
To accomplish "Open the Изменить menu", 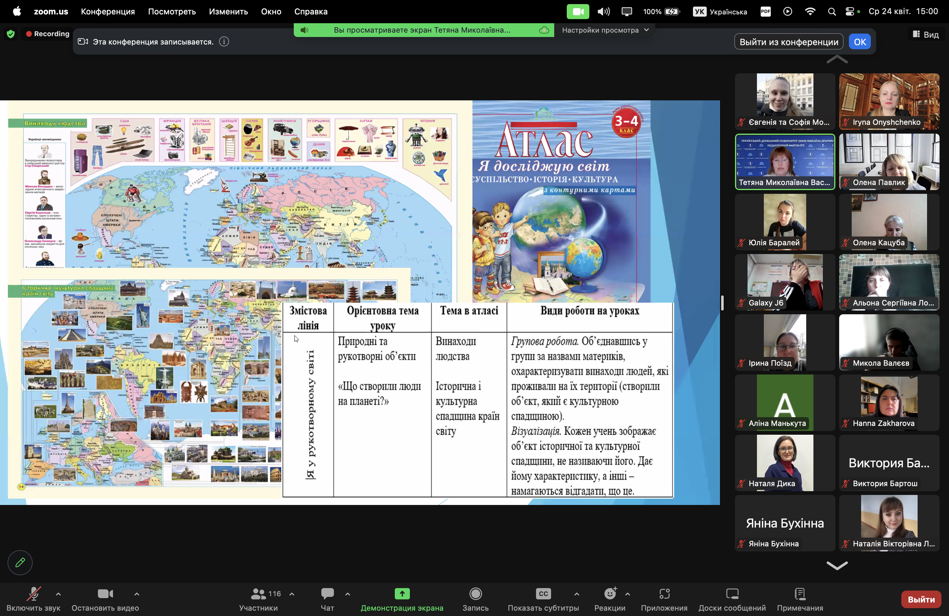I will pos(228,11).
